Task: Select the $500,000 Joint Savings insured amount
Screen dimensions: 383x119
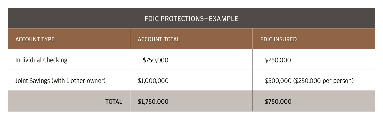Action: 278,81
